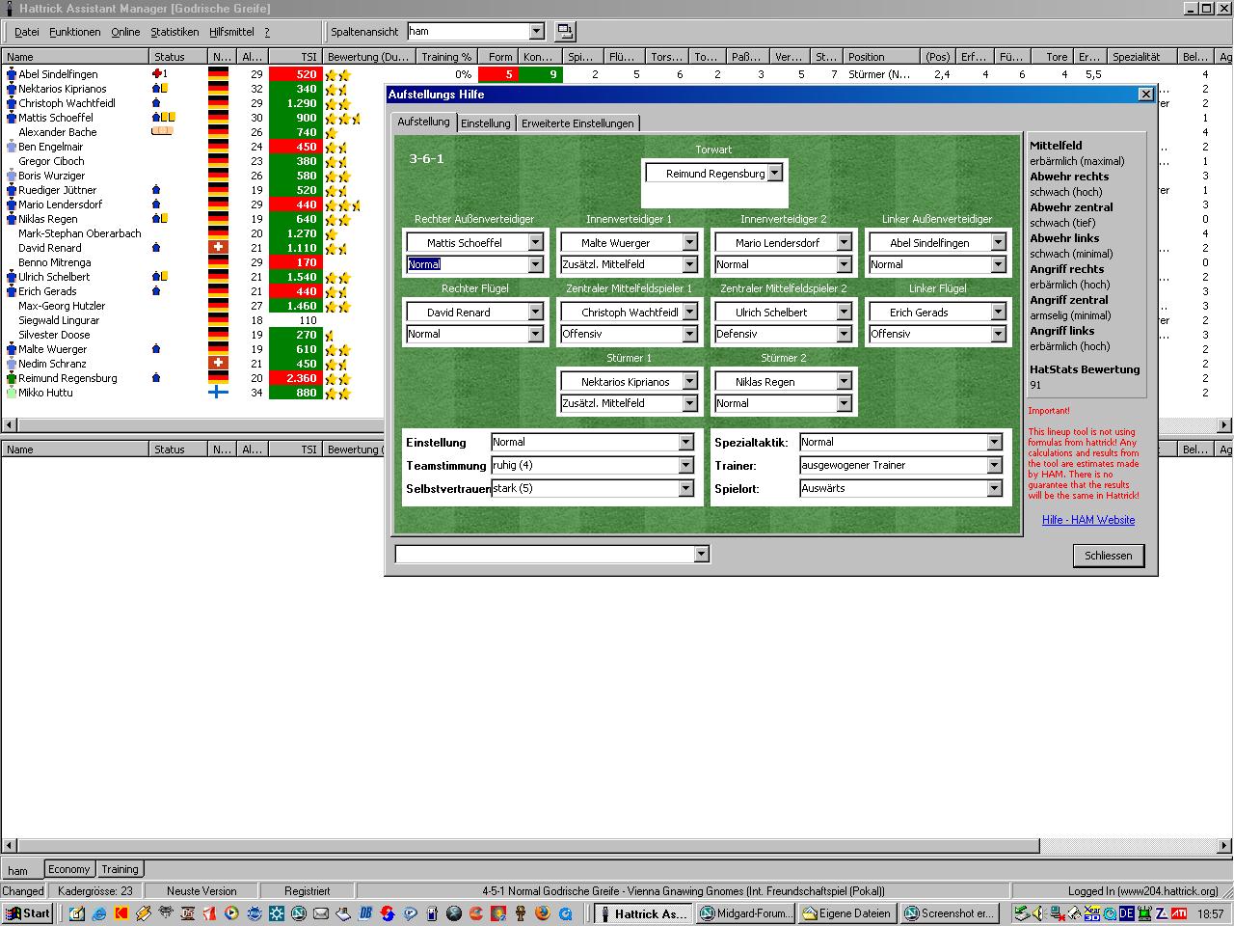Open the Erweiterte Einstellungen tab
Screen dimensions: 1234x926
pyautogui.click(x=577, y=123)
